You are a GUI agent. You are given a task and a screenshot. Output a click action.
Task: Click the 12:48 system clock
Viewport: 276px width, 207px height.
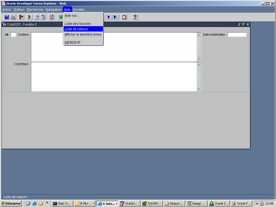pos(269,203)
